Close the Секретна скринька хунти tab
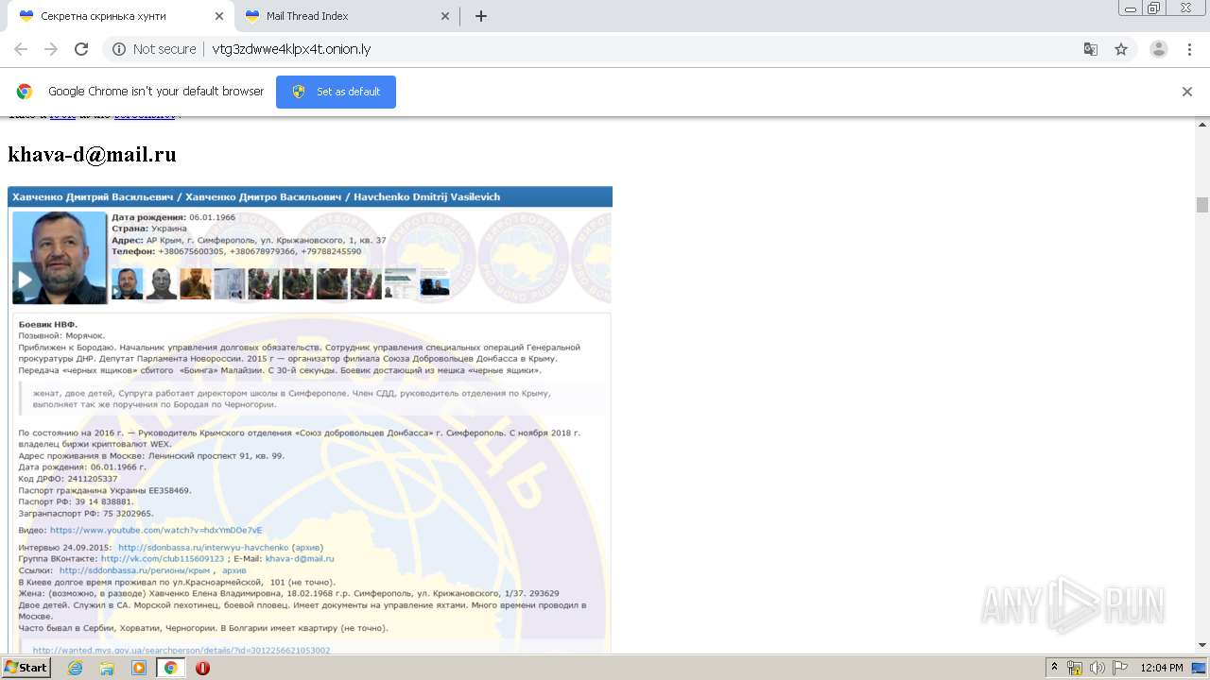1210x680 pixels. tap(219, 16)
